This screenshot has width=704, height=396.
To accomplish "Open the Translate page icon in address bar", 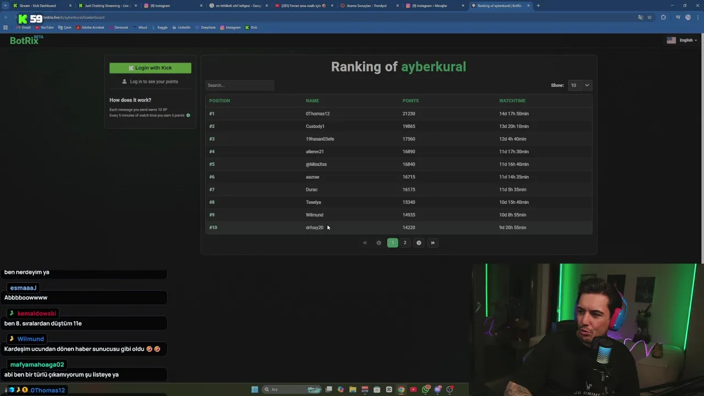I will click(640, 17).
